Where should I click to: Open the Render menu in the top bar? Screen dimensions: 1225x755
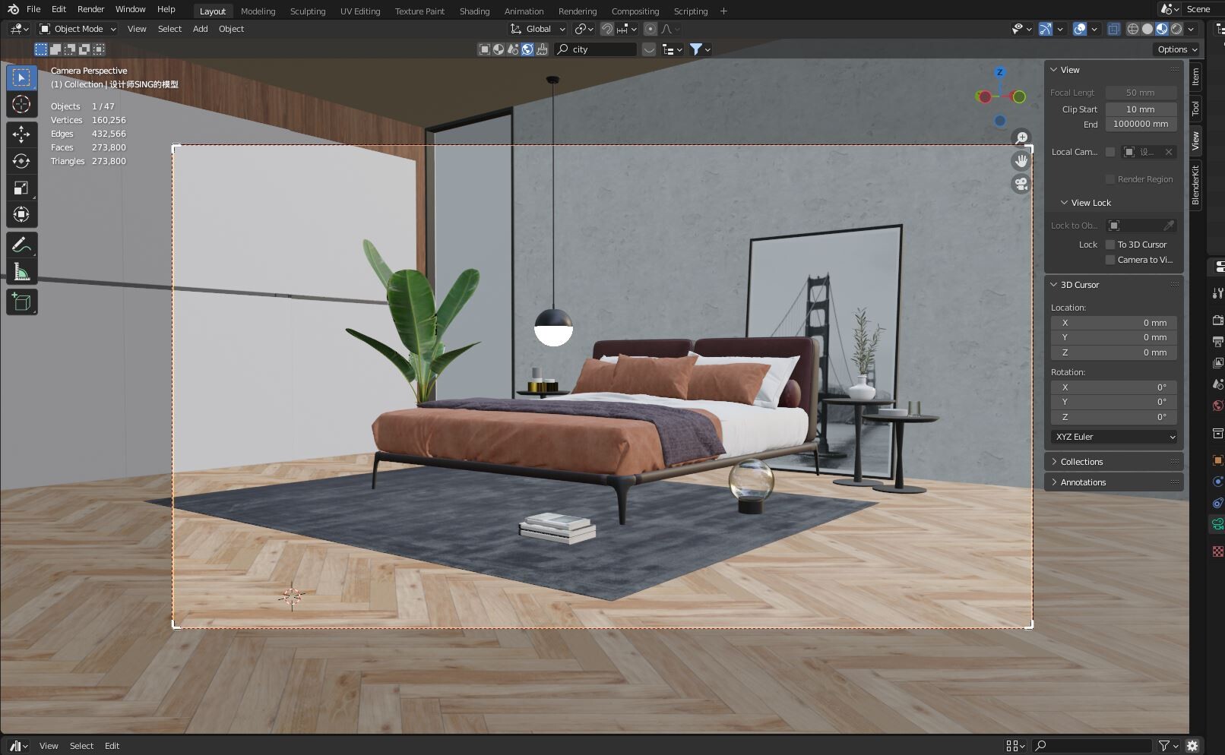[90, 8]
